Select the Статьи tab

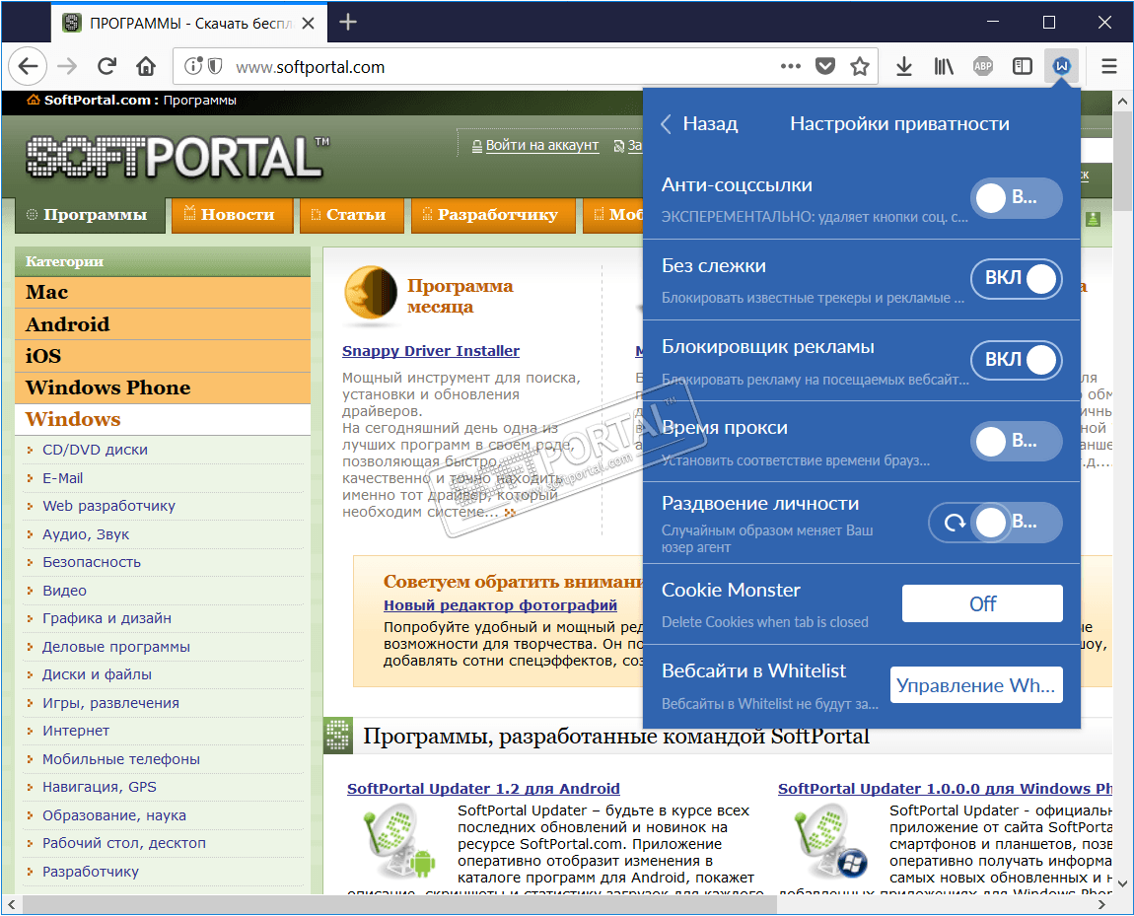click(x=351, y=215)
